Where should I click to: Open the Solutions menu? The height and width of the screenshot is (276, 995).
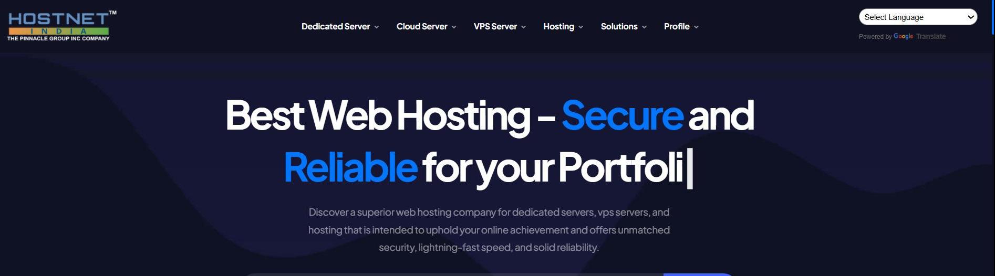(x=619, y=26)
